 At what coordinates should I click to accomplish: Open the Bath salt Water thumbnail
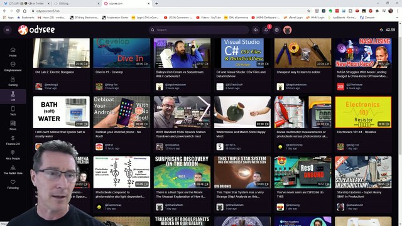tap(62, 112)
